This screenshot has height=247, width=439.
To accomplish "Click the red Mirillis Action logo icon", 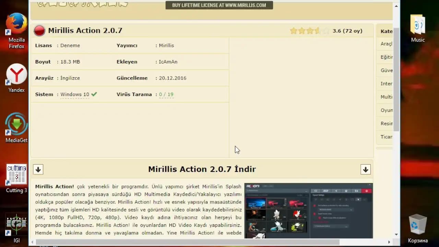I will [39, 31].
